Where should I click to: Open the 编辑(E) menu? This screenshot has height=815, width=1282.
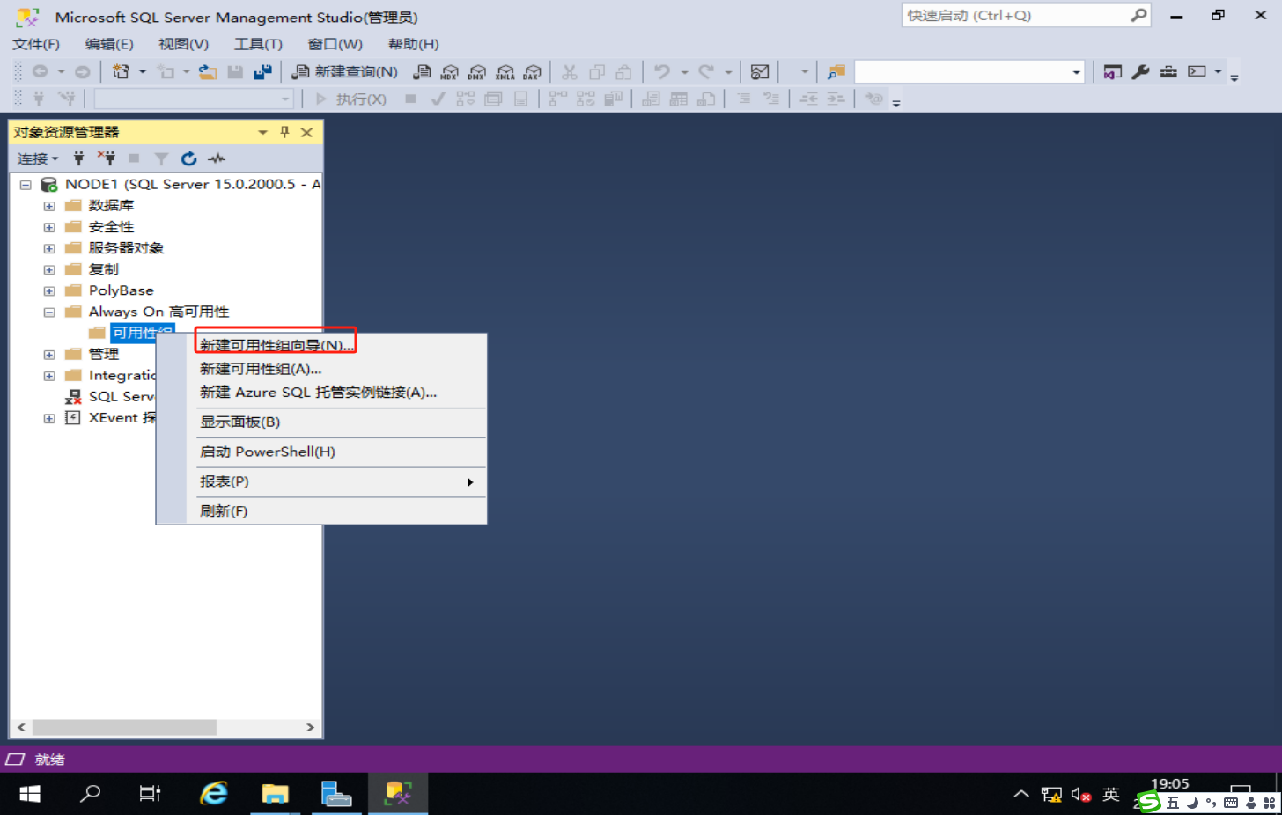109,44
